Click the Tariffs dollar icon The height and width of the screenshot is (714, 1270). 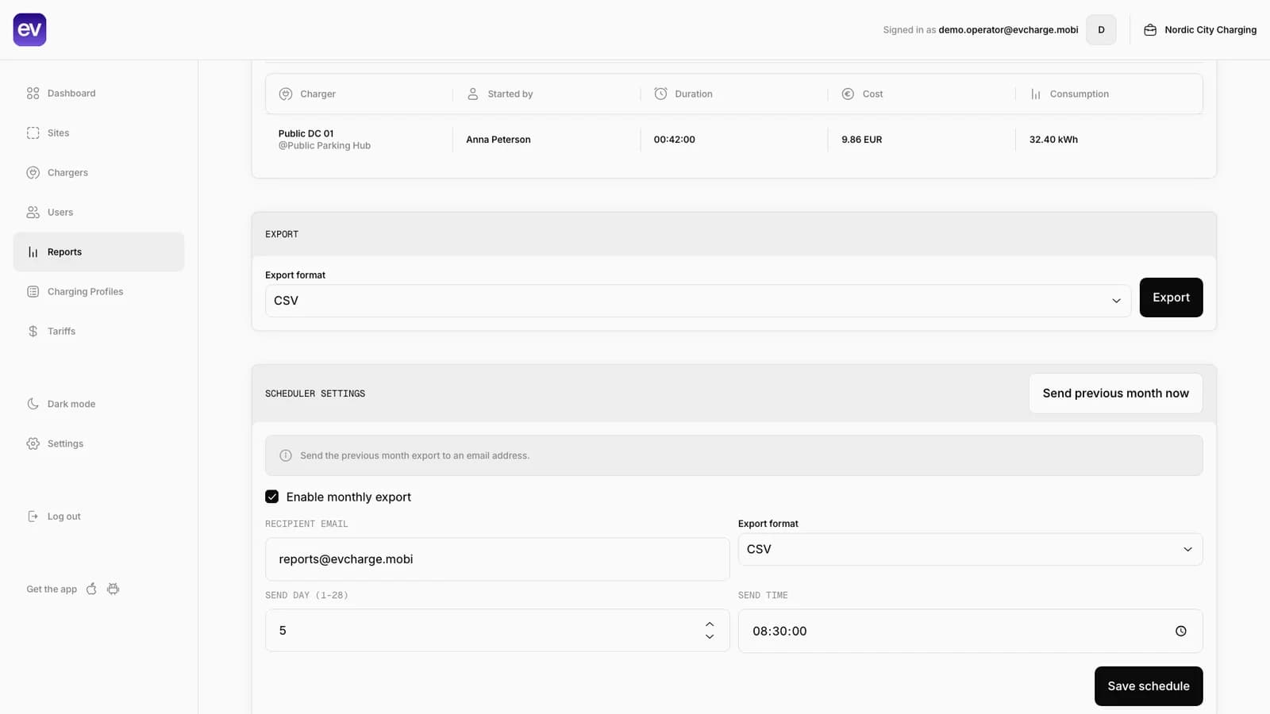click(33, 331)
